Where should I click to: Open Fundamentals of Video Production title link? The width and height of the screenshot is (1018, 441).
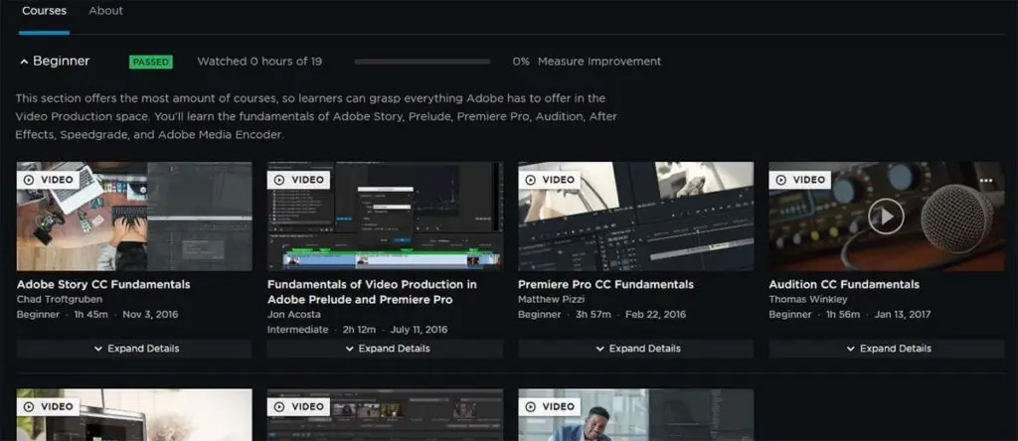[372, 292]
